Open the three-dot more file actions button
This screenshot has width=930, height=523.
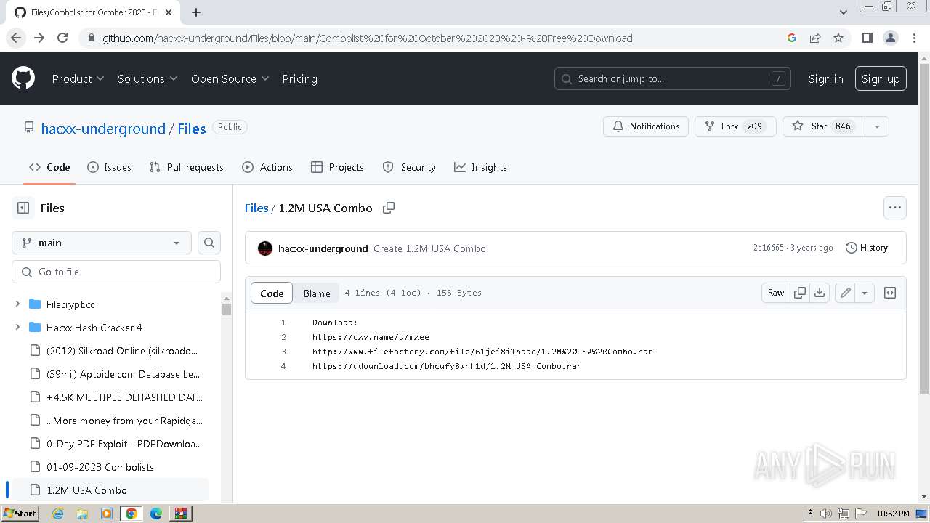[895, 208]
